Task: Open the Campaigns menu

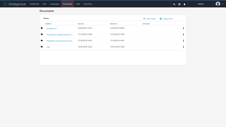Action: click(54, 4)
